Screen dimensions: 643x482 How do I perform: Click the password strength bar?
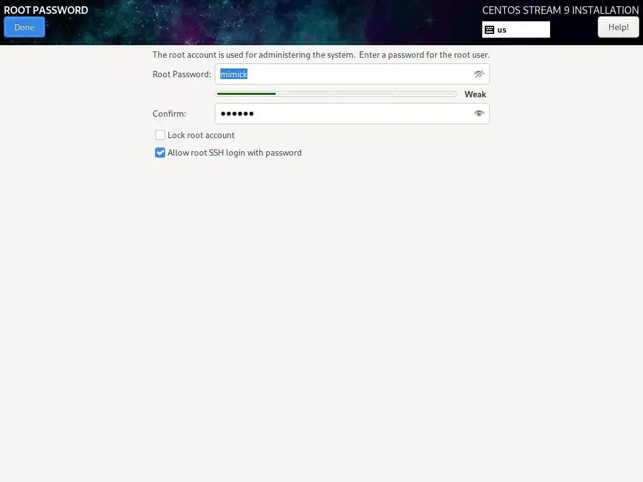pos(336,94)
